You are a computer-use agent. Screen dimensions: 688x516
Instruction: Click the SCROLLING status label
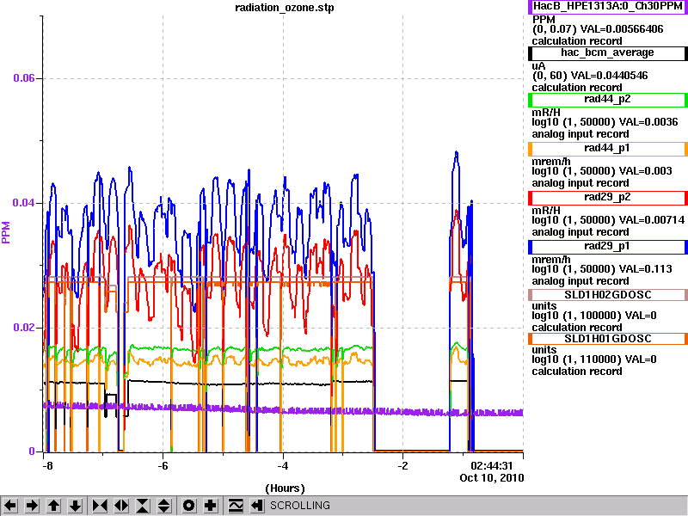[x=299, y=506]
